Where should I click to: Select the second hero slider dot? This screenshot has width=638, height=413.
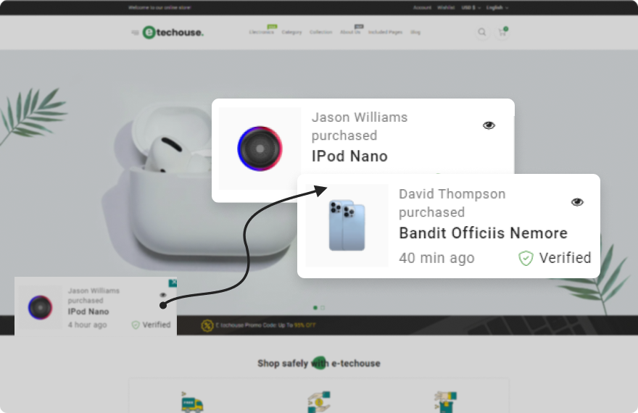pyautogui.click(x=323, y=307)
